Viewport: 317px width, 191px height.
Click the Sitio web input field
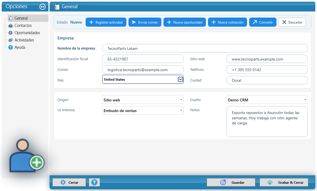click(x=267, y=59)
